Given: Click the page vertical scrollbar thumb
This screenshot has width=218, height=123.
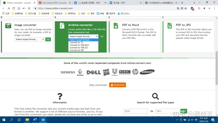Looking at the screenshot, I should pyautogui.click(x=216, y=68).
